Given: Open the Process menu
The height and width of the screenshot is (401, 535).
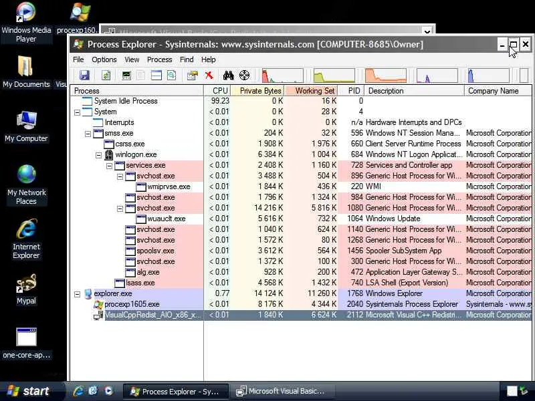Looking at the screenshot, I should 159,59.
